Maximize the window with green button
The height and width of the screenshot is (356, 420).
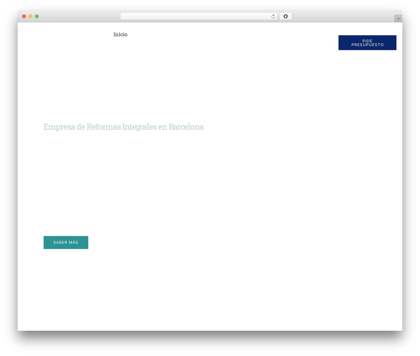[x=37, y=16]
